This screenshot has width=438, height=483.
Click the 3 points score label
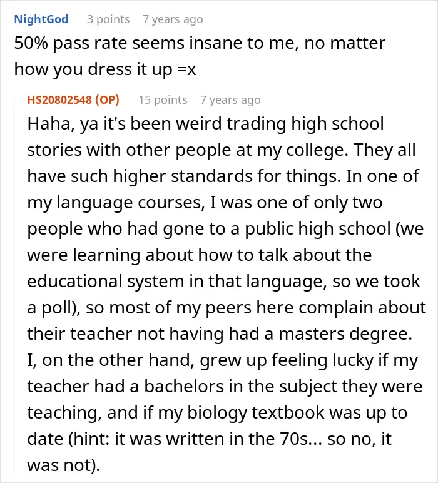pyautogui.click(x=108, y=19)
